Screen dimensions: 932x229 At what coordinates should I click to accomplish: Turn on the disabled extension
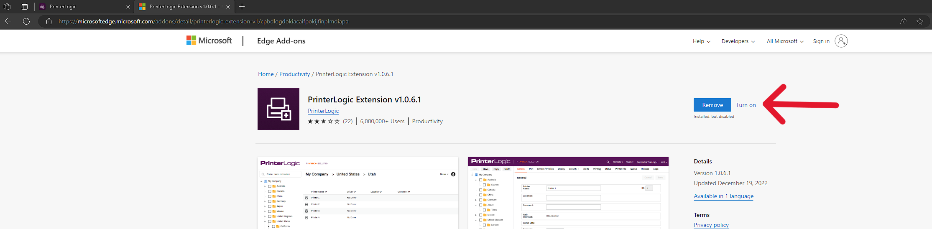tap(746, 105)
